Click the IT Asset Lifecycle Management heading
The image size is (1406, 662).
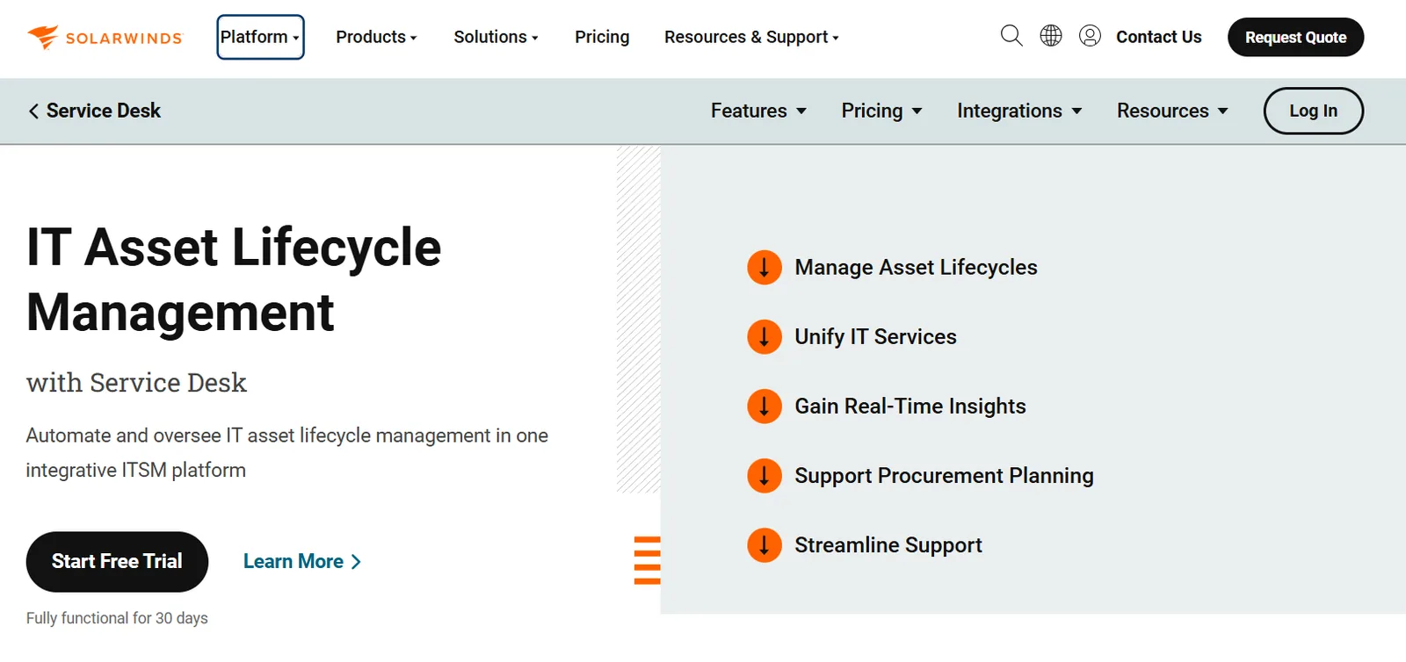point(234,279)
